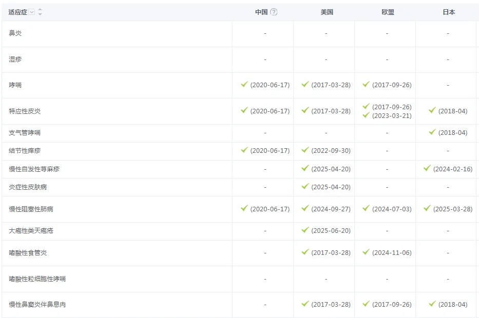Image resolution: width=479 pixels, height=318 pixels.
Task: Click the US checkmark in the 炎症性皮肤病 row
Action: click(x=305, y=187)
